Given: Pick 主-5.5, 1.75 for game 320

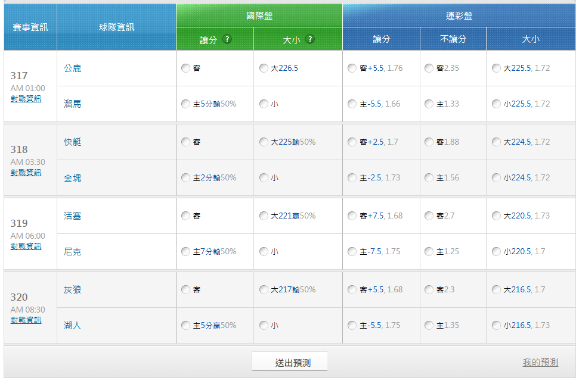Looking at the screenshot, I should (352, 326).
